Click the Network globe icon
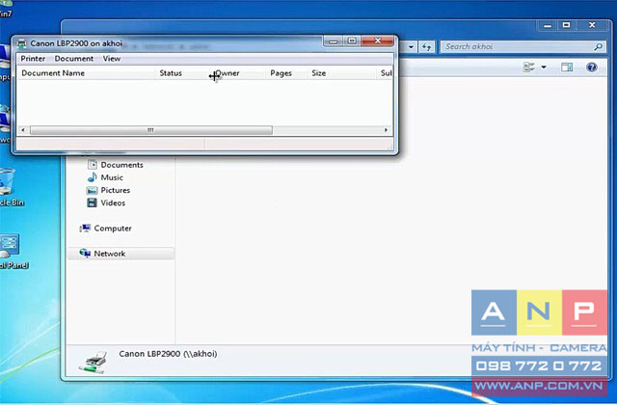This screenshot has height=405, width=617. (x=85, y=253)
